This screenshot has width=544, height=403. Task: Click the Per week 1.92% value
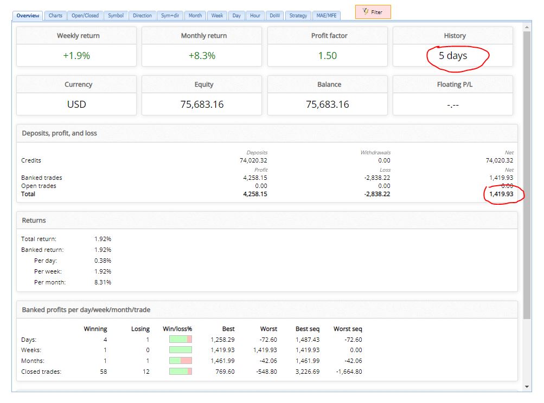point(103,271)
